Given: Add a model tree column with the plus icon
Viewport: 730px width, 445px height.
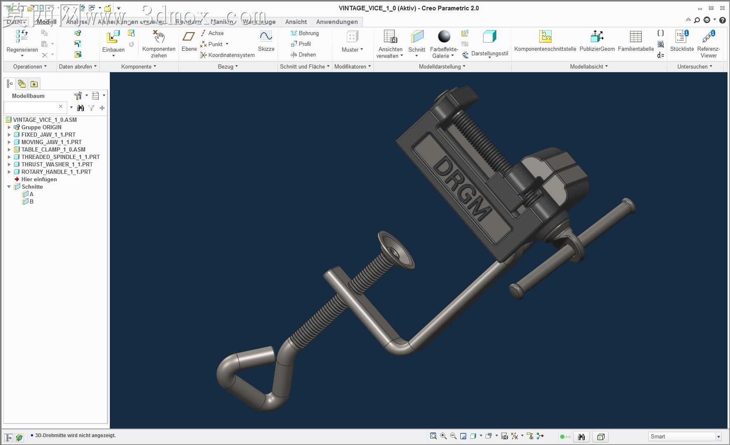Looking at the screenshot, I should 102,108.
